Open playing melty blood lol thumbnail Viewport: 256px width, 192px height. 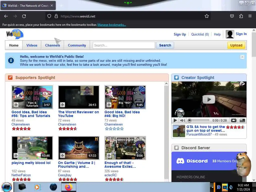[x=32, y=148]
